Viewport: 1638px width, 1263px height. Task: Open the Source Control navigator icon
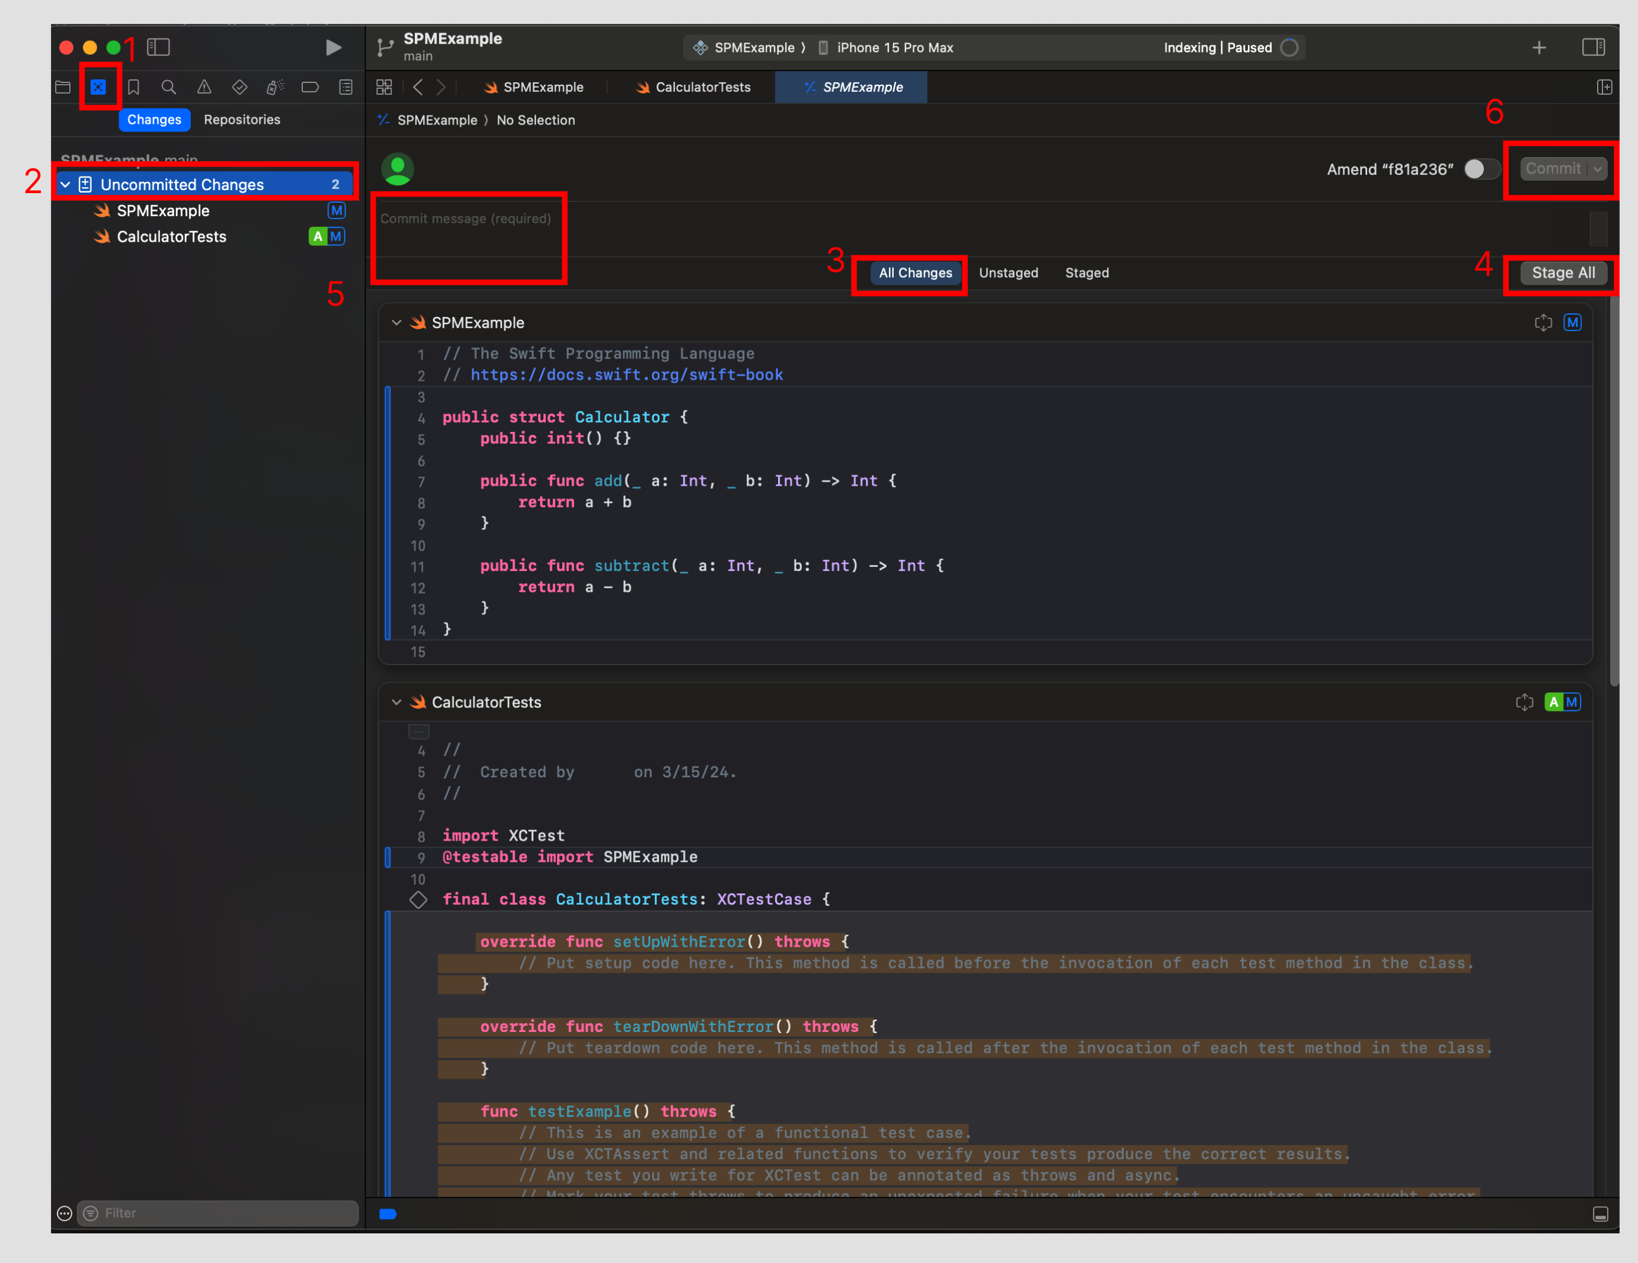click(x=98, y=87)
